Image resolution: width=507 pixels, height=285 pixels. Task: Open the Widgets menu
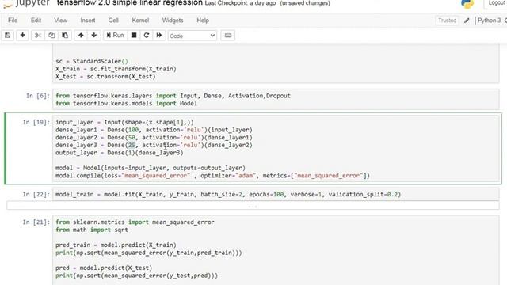pos(173,21)
